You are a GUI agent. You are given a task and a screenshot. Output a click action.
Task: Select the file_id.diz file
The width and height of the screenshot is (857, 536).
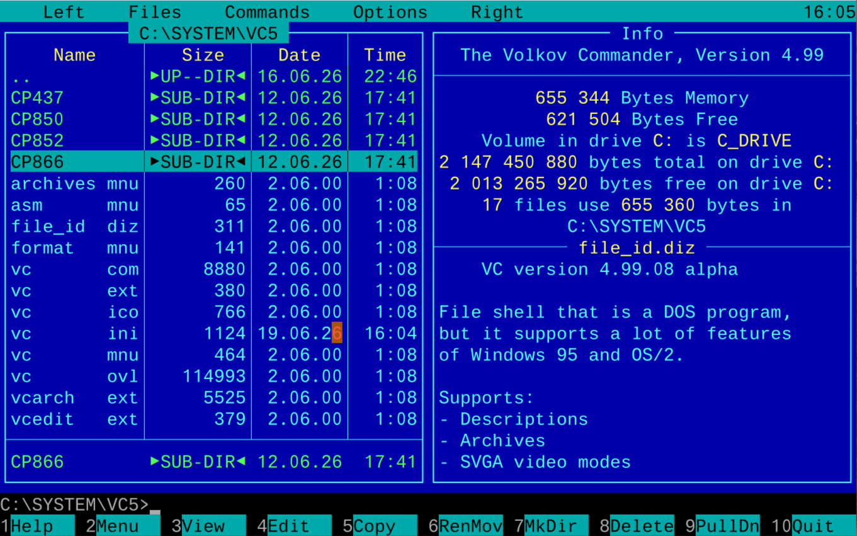[x=214, y=227]
